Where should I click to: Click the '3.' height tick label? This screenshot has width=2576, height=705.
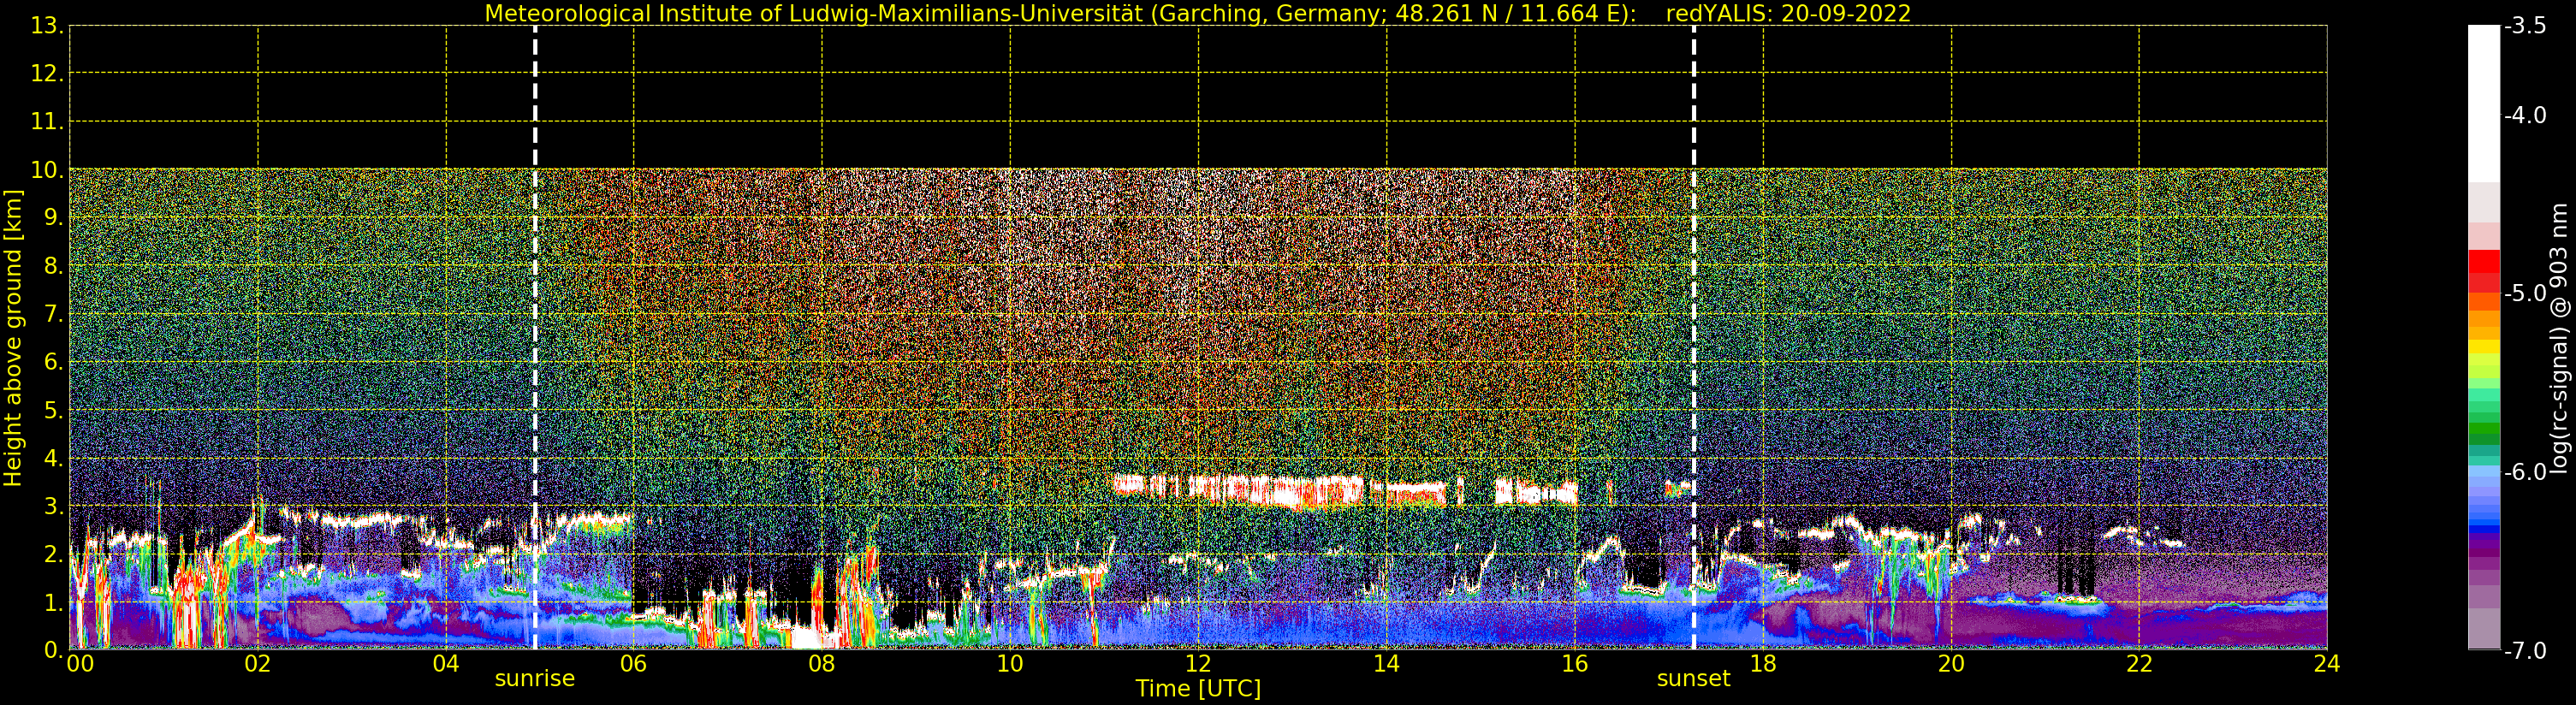click(x=54, y=506)
